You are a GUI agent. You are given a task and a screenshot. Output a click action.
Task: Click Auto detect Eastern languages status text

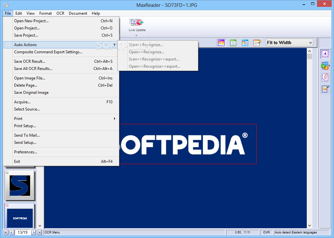click(296, 232)
